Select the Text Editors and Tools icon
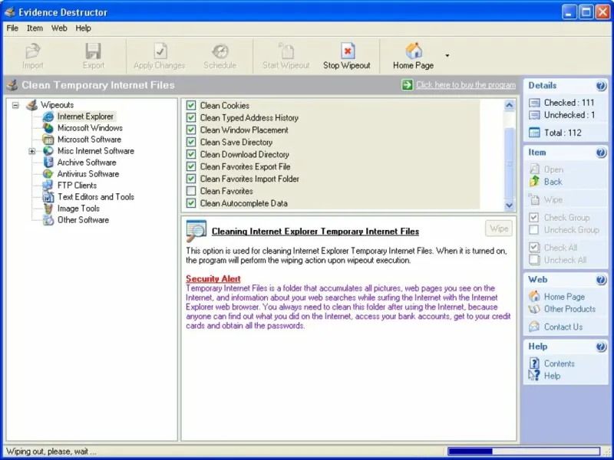The image size is (614, 460). click(x=48, y=197)
